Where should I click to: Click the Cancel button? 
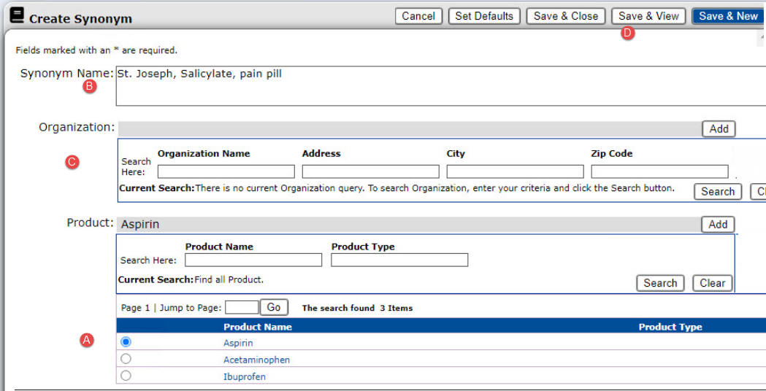pos(418,16)
